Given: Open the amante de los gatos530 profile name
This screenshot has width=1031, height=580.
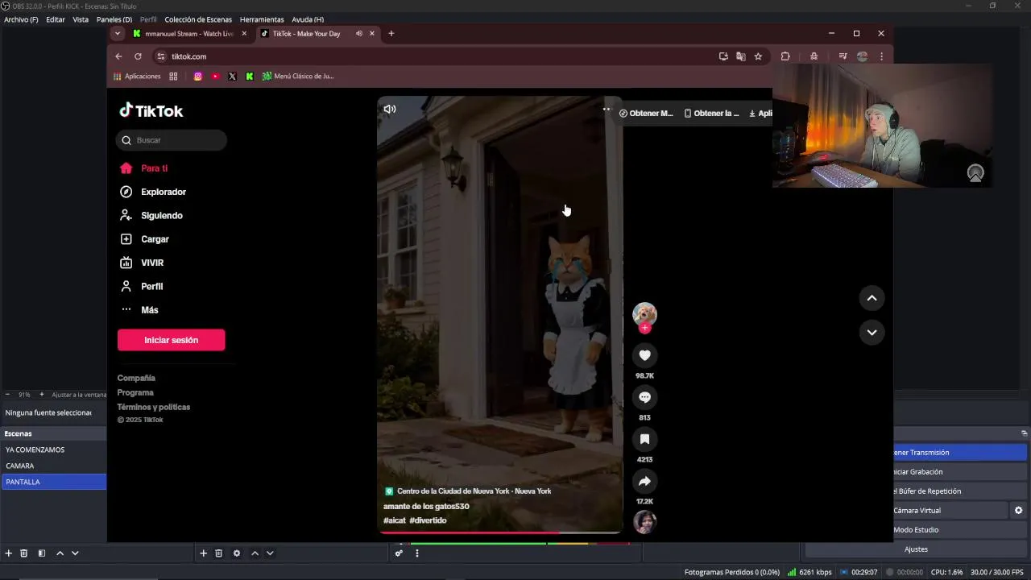Looking at the screenshot, I should click(426, 506).
